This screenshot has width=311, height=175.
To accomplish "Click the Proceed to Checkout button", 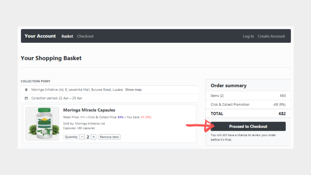I will [x=248, y=126].
